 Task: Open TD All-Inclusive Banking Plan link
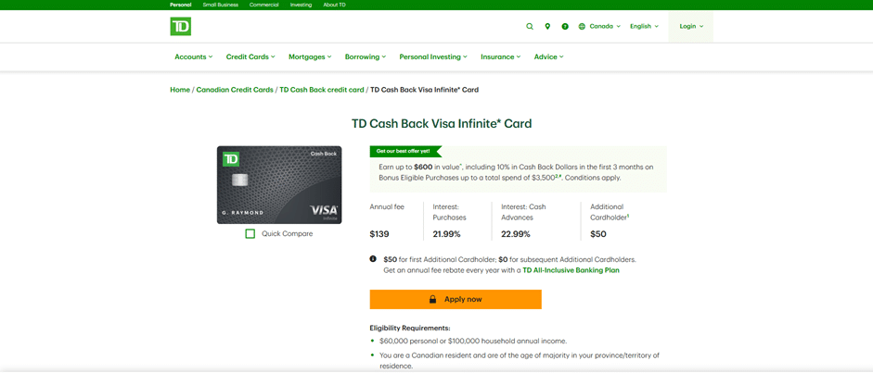click(571, 270)
